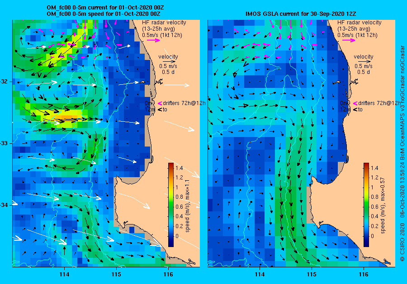Click the magenta HF radar legend arrow in OM_fc00 map
The width and height of the screenshot is (407, 284).
153,40
